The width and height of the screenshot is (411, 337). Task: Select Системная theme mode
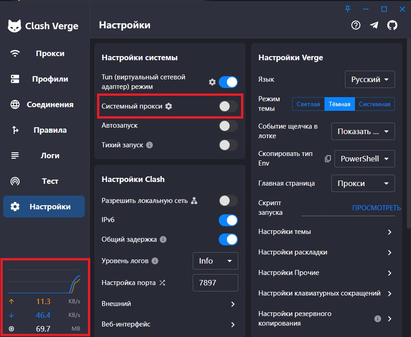[375, 104]
